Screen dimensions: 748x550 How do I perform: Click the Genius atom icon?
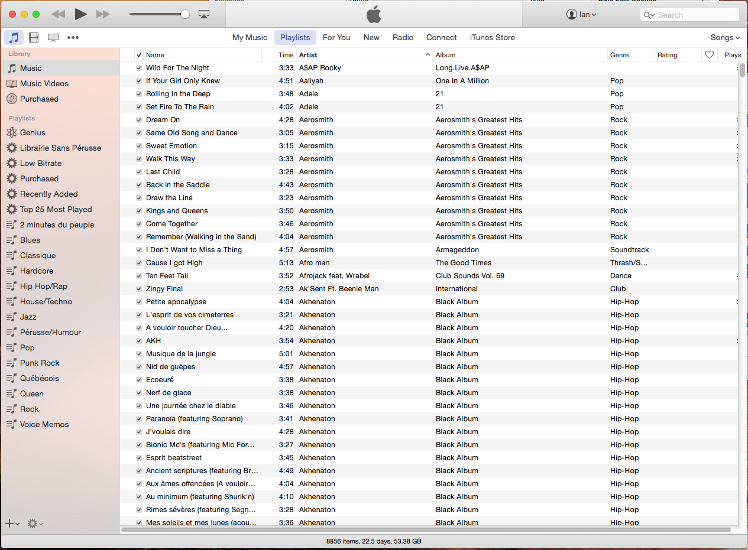[12, 132]
